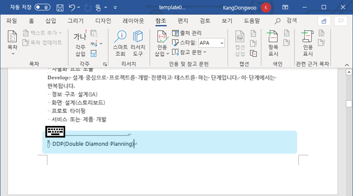This screenshot has width=353, height=196.
Task: Switch to the 그리기 tab
Action: [x=76, y=21]
